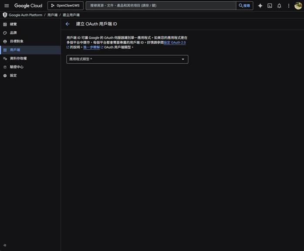Click the Google Cloud logo

coord(28,6)
